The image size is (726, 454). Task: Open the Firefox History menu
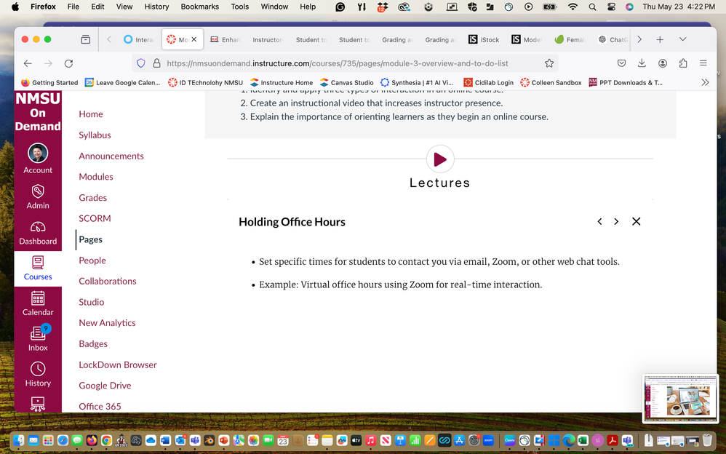tap(156, 7)
